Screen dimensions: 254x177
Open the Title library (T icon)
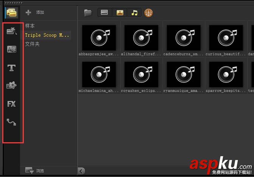click(x=11, y=68)
